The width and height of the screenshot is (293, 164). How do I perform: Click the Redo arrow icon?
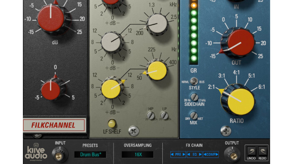pyautogui.click(x=262, y=151)
